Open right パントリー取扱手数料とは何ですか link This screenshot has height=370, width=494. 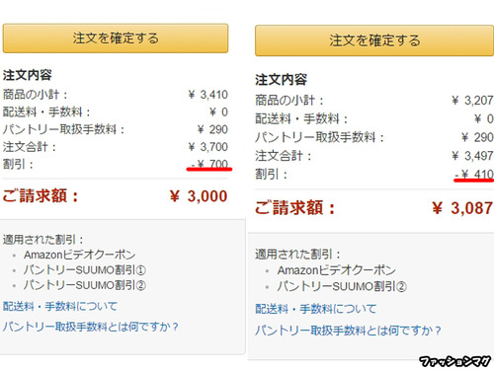348,331
